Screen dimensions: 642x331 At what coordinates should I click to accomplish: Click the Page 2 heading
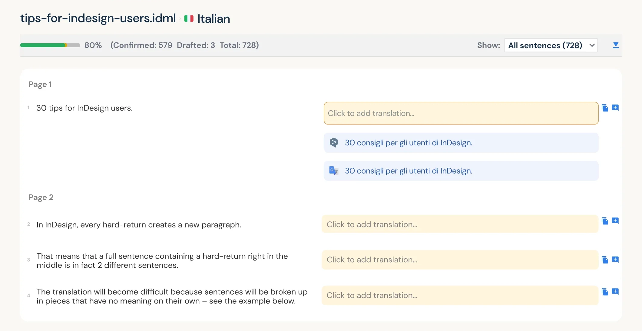41,197
